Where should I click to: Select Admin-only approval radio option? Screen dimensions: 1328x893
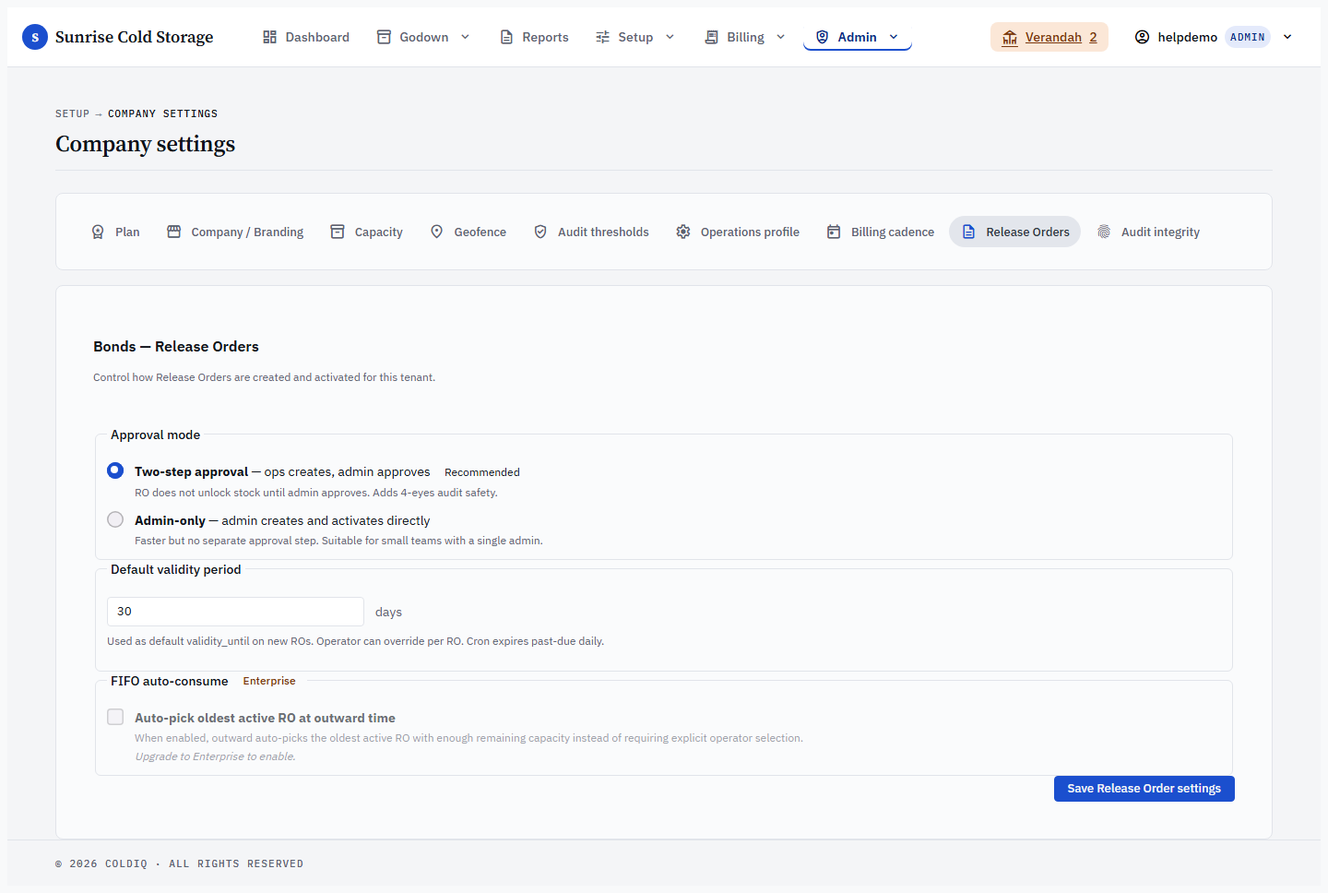tap(115, 519)
